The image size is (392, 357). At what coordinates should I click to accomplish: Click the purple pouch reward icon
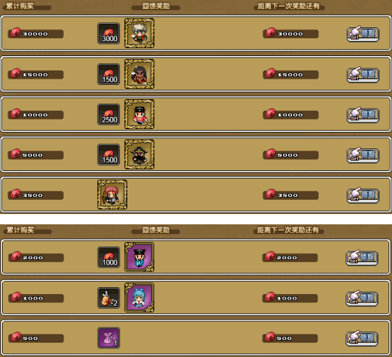109,338
